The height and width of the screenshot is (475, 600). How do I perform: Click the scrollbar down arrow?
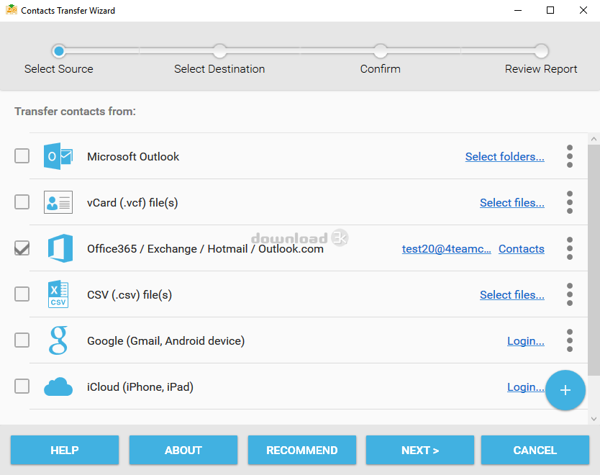click(x=594, y=419)
